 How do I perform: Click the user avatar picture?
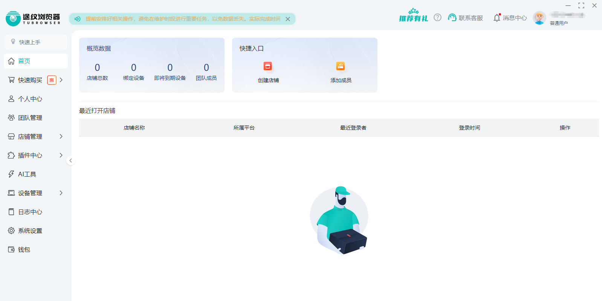(x=539, y=18)
